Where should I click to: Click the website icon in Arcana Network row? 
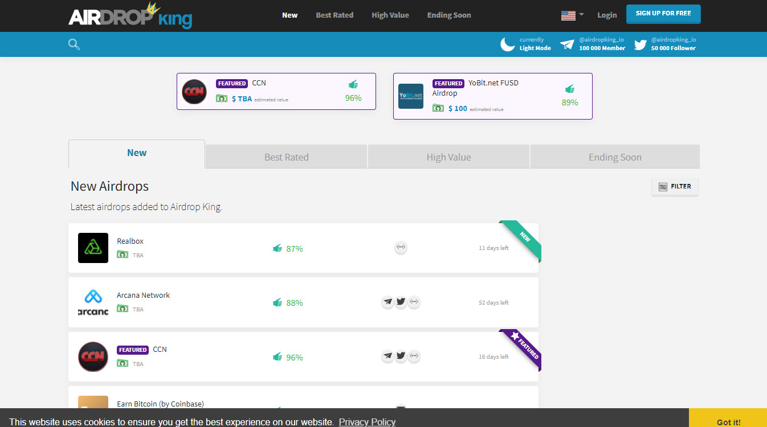414,302
